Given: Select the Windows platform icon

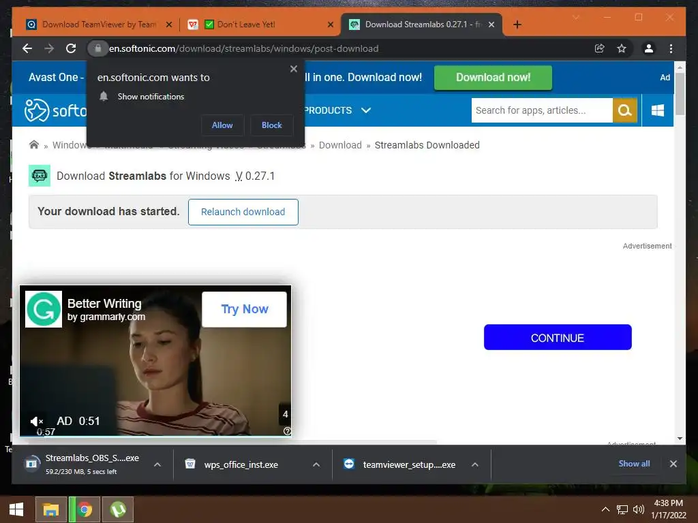Looking at the screenshot, I should (658, 110).
